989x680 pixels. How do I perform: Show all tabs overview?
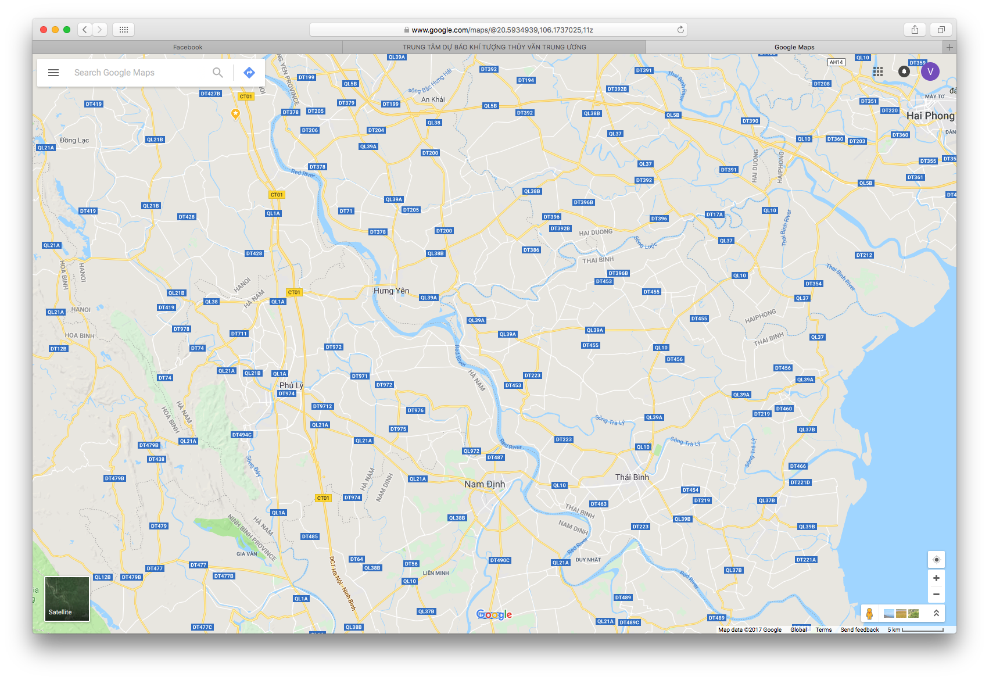click(941, 30)
